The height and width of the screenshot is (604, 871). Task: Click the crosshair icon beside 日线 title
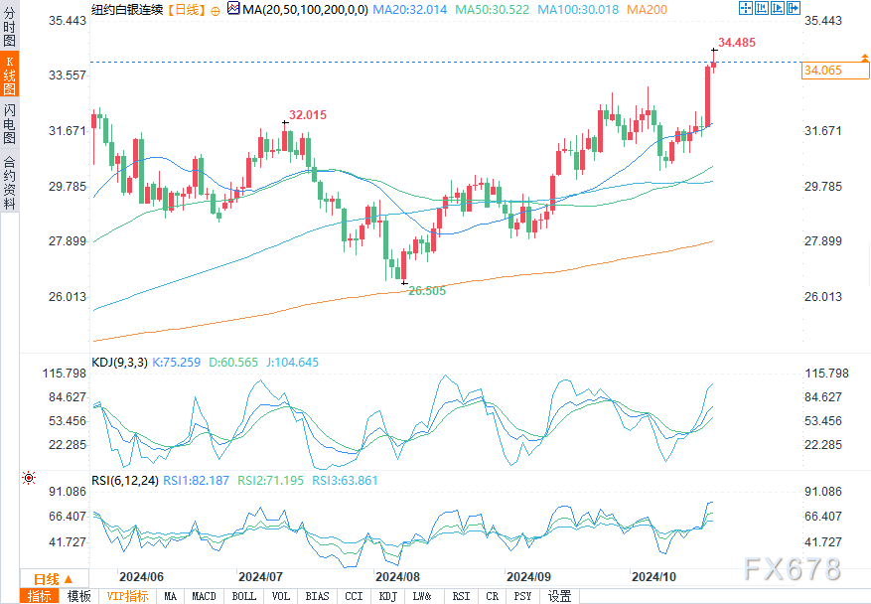[x=217, y=9]
